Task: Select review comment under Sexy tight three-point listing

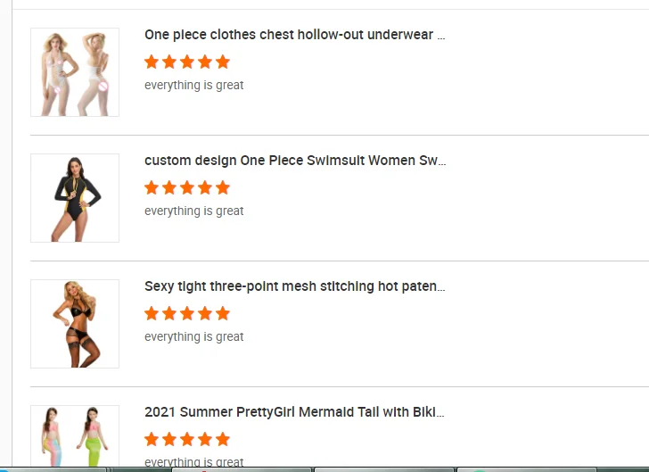Action: point(194,337)
